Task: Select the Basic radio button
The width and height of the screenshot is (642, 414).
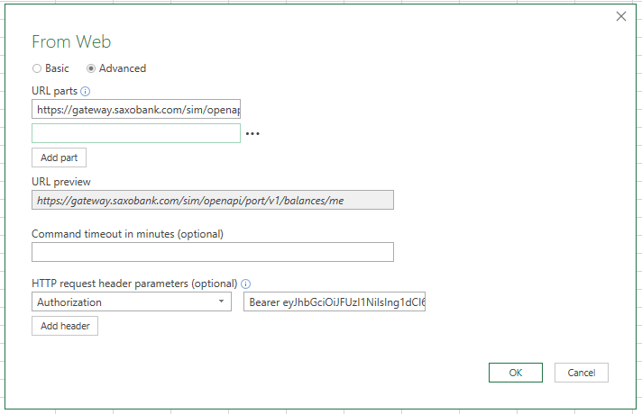Action: 37,68
